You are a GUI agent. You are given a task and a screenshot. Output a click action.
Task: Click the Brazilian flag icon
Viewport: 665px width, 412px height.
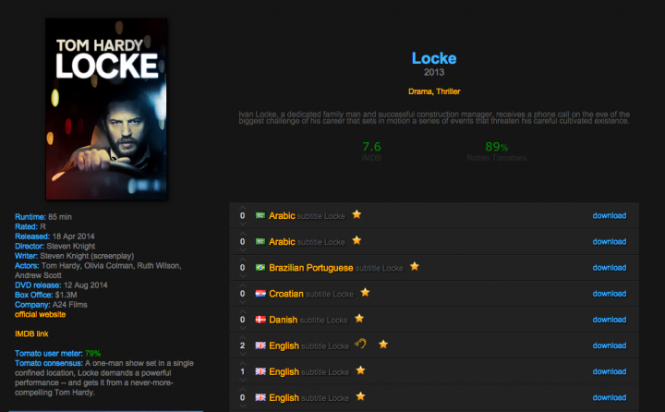coord(260,267)
